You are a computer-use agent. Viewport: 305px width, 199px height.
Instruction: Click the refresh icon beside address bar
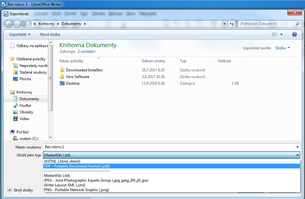(x=232, y=24)
